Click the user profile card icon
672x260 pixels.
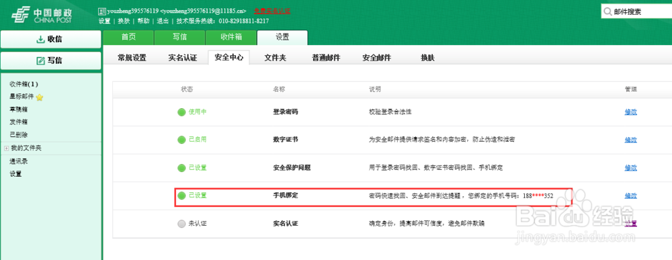(101, 11)
